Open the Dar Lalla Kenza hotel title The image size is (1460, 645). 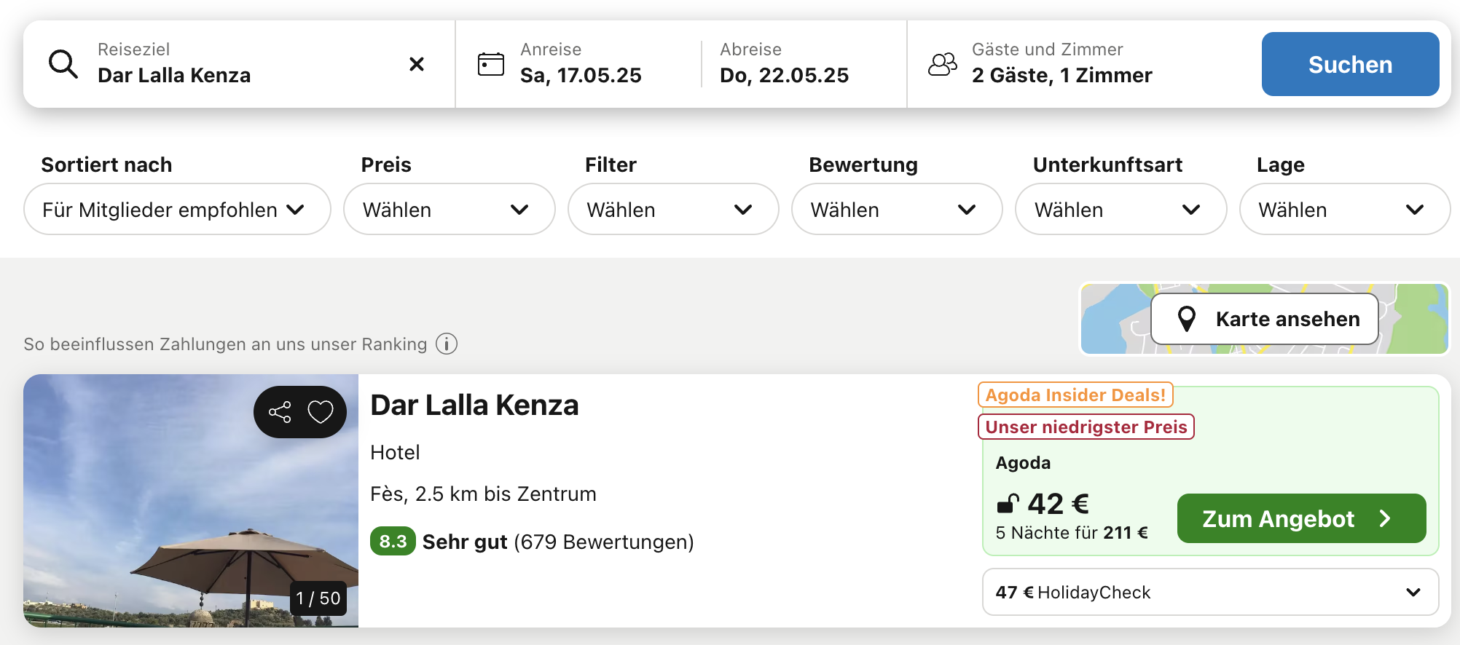474,405
